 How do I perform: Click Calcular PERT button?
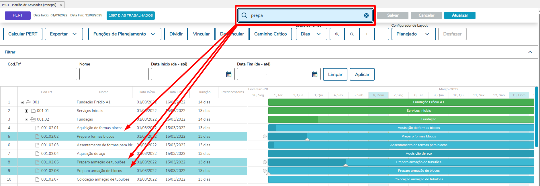(23, 34)
